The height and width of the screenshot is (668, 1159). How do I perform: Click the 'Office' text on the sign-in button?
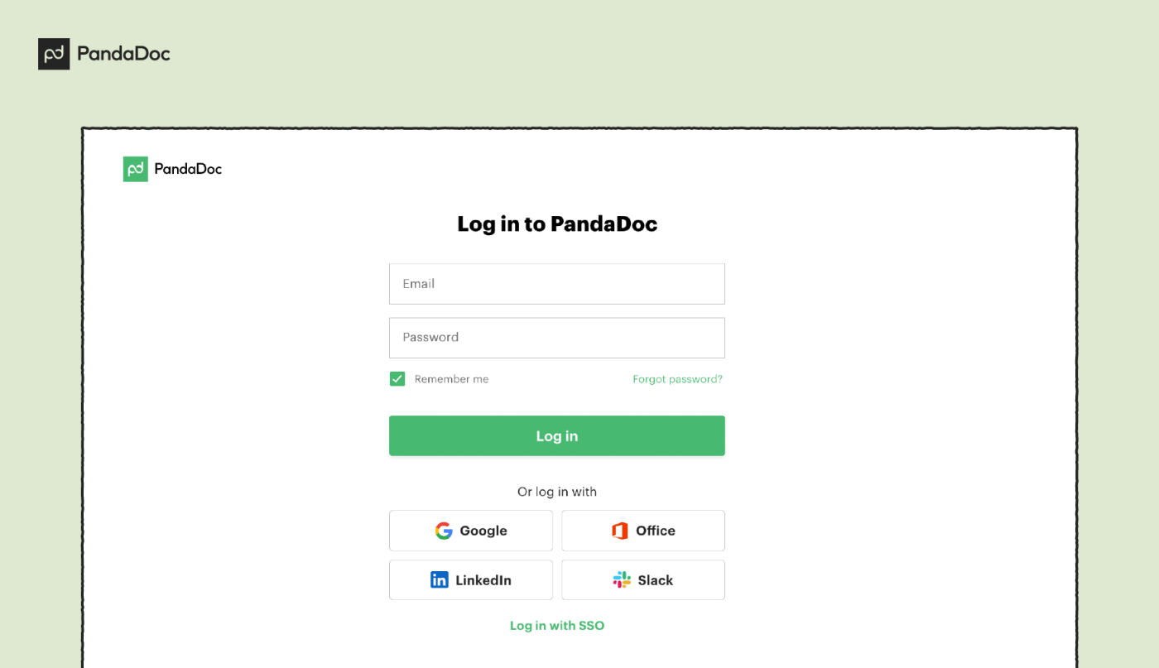656,531
